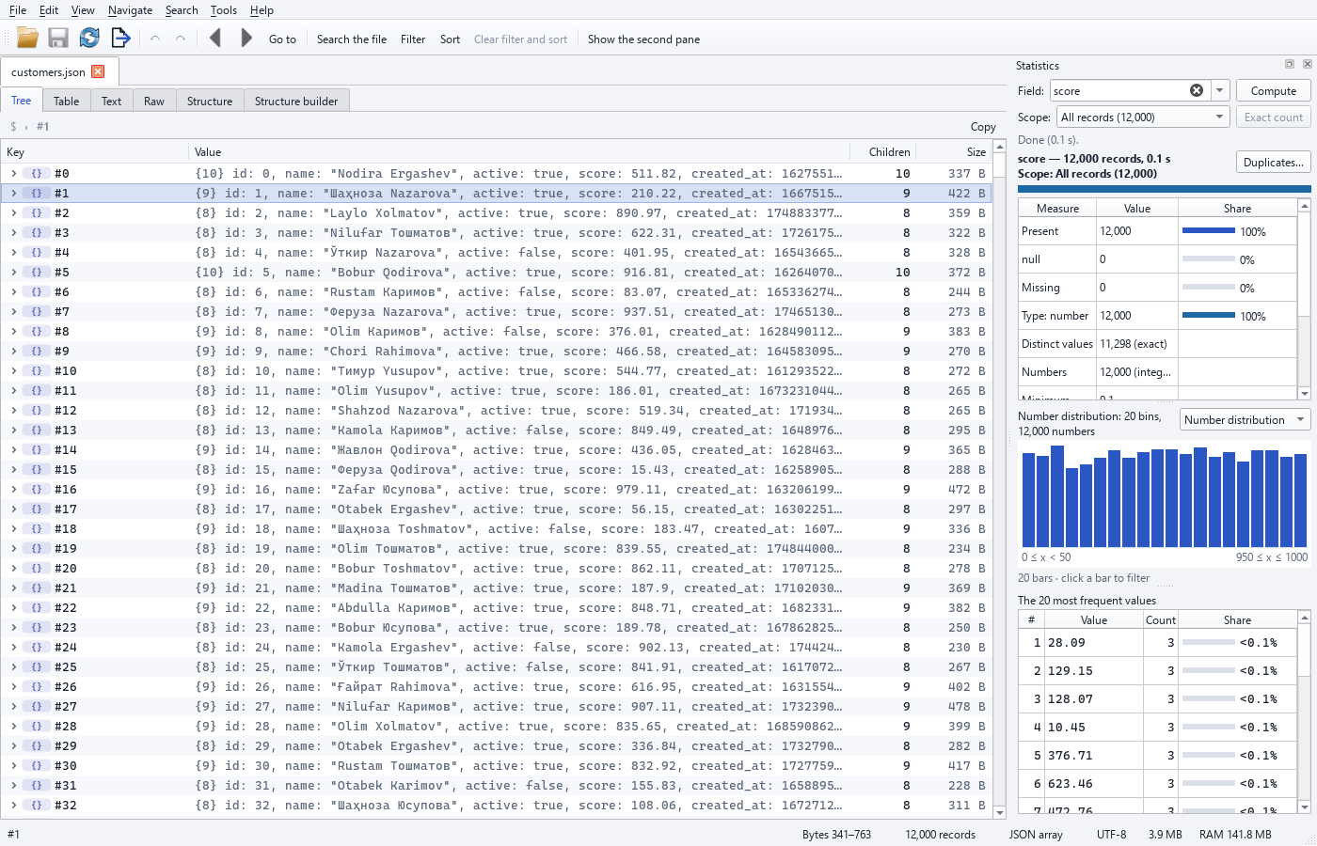Click the 0 ≤ x < 50 histogram bar
This screenshot has width=1317, height=846.
click(x=1028, y=499)
